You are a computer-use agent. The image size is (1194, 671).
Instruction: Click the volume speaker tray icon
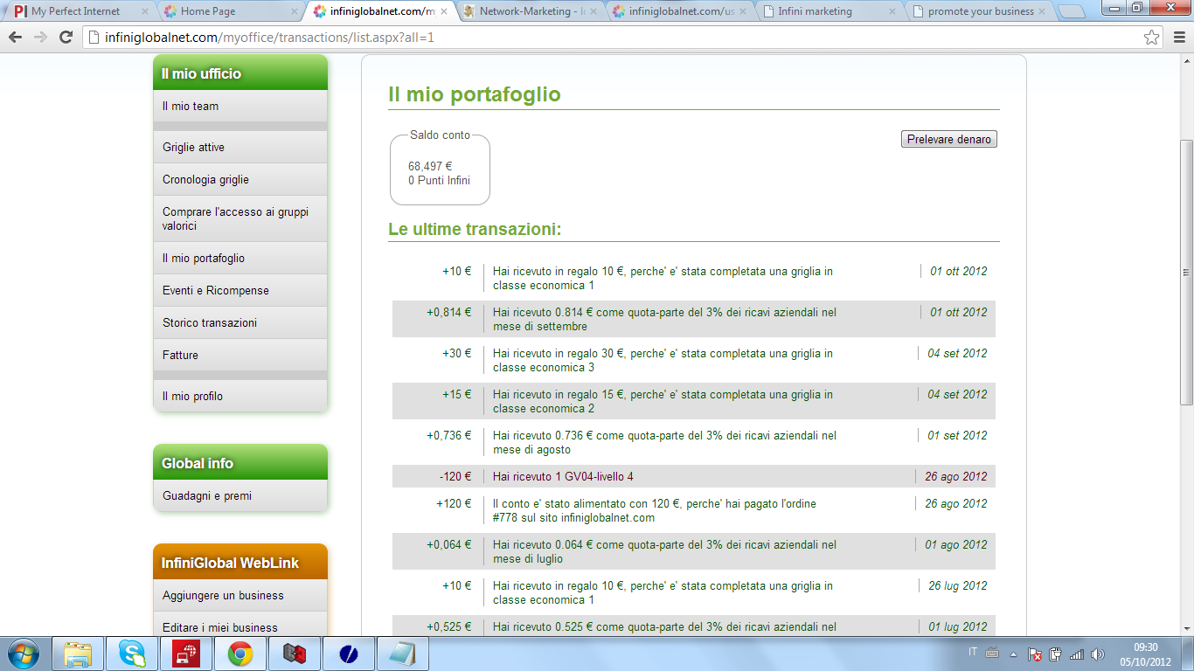coord(1098,654)
